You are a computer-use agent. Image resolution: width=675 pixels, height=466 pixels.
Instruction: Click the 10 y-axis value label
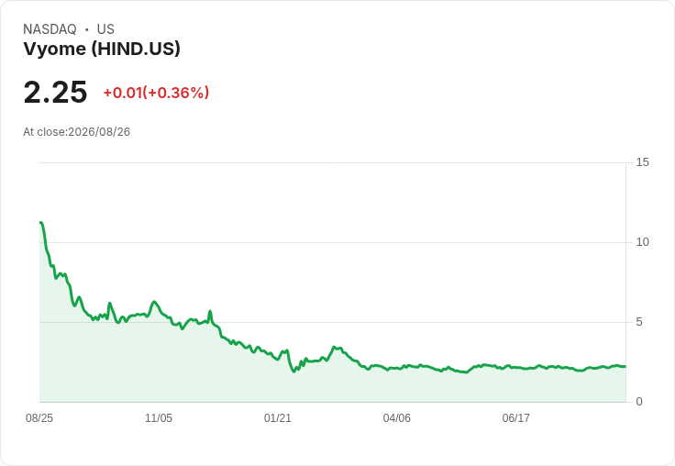pos(642,242)
